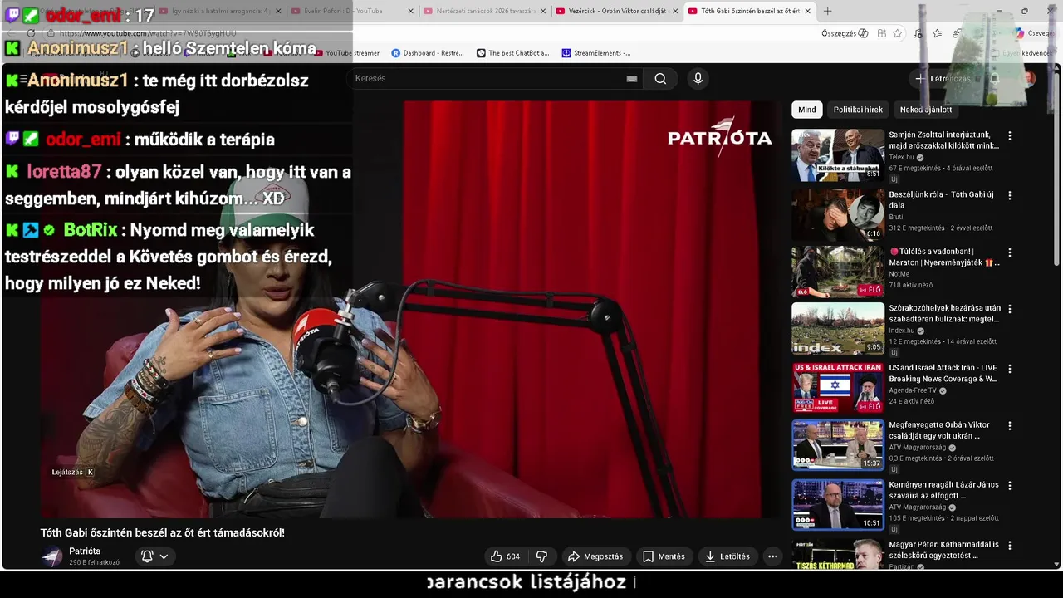Open the notification bell dropdown for Patrióta

154,556
